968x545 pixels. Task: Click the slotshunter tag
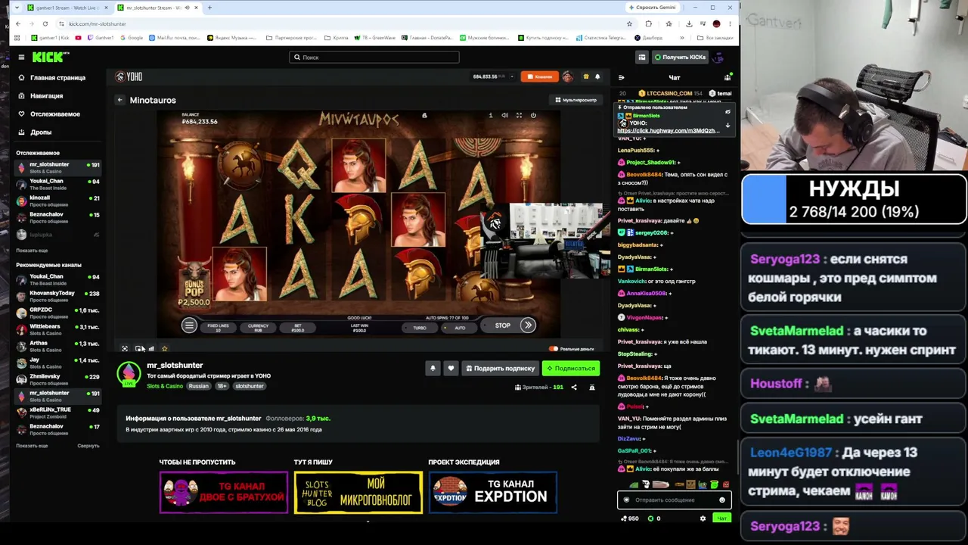pos(250,386)
